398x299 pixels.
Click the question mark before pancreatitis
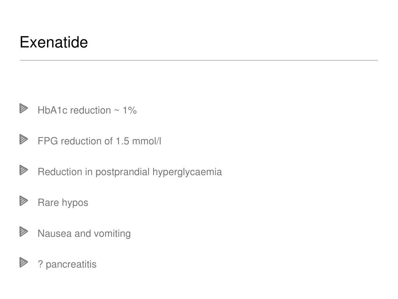click(40, 264)
